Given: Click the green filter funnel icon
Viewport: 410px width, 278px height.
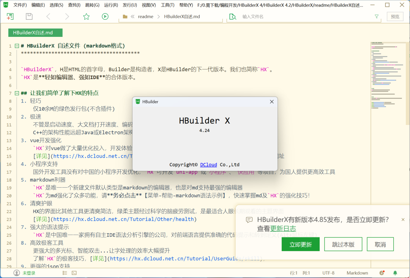Looking at the screenshot, I should [x=377, y=16].
